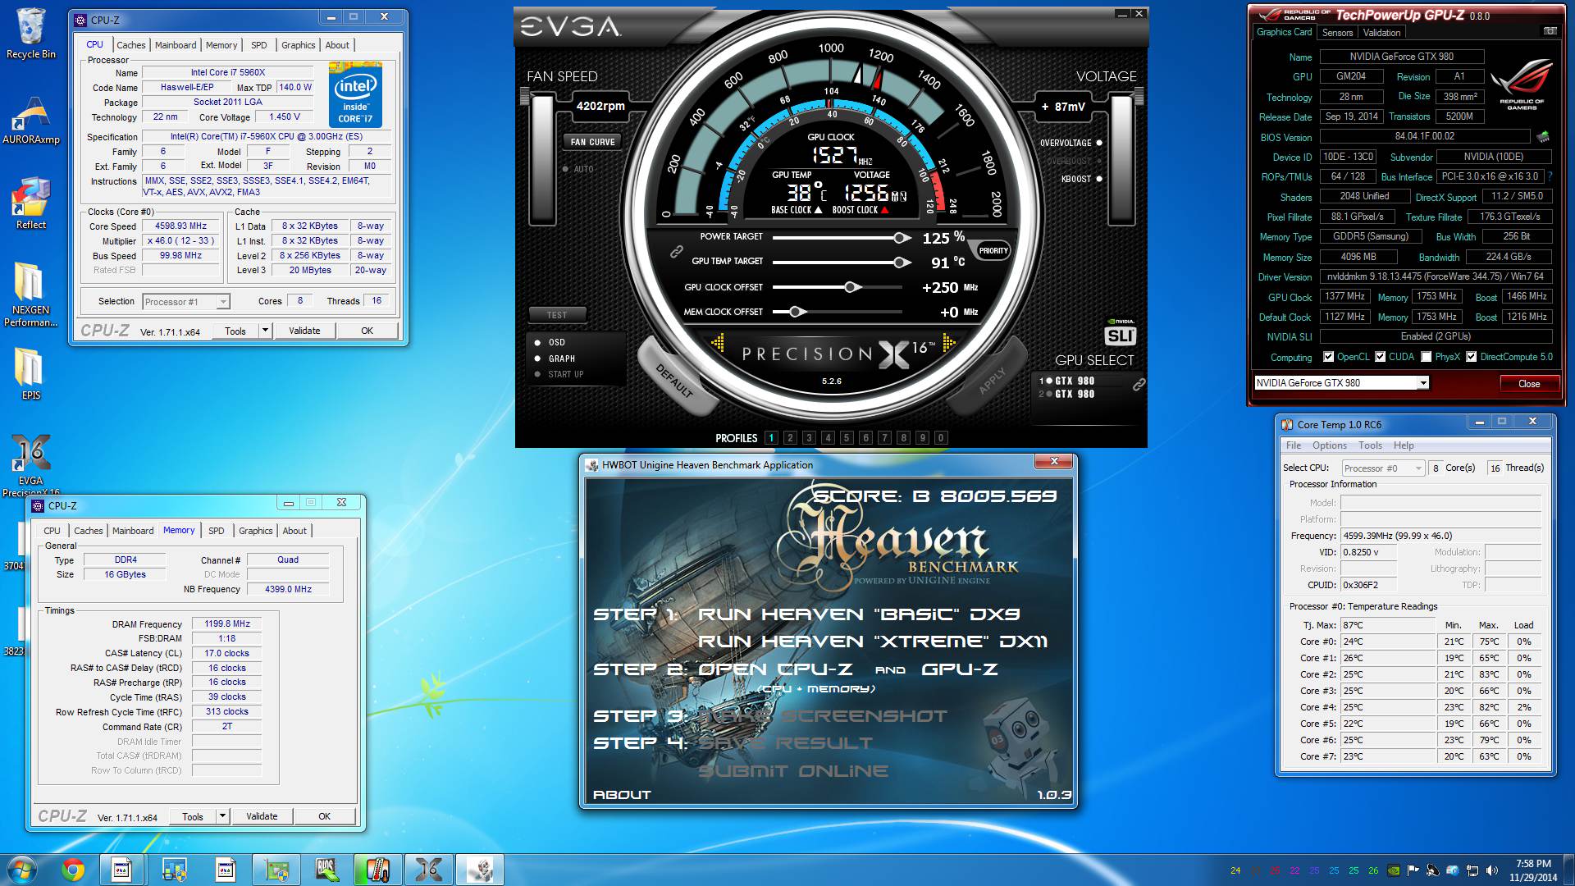Open Options menu in Core Temp
This screenshot has height=886, width=1575.
[x=1329, y=445]
